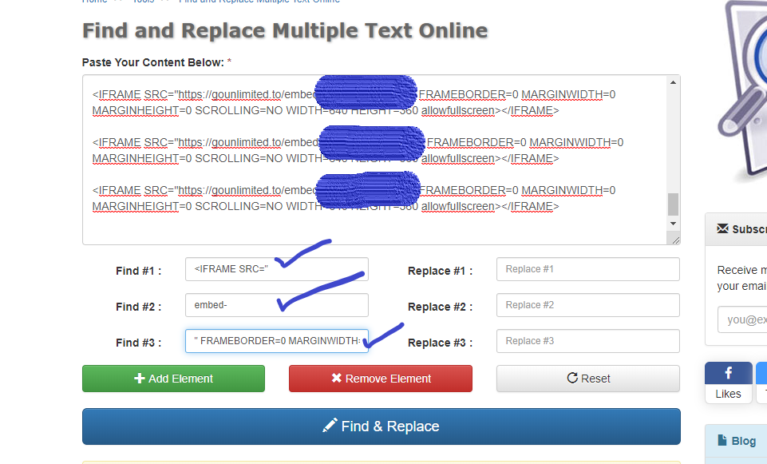Click the content box scroll up arrow
Screen dimensions: 767x464
(x=674, y=83)
